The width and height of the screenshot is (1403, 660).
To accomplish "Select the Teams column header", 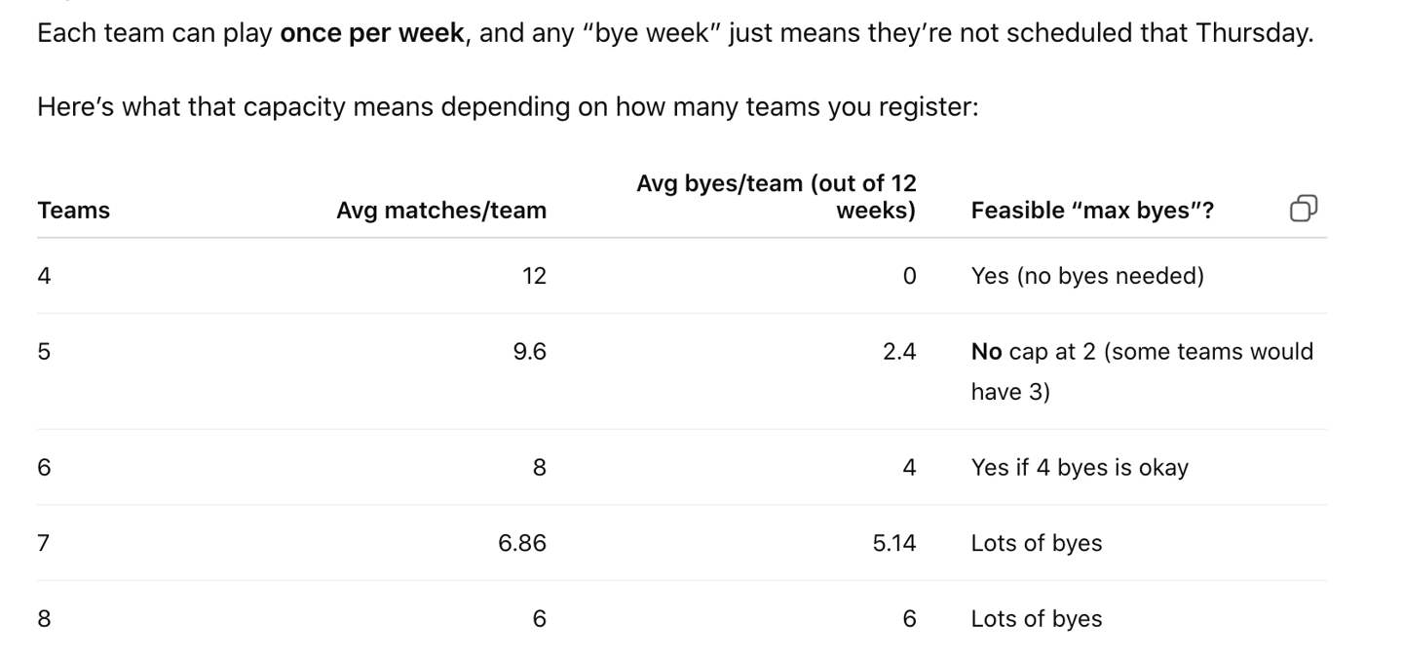I will click(74, 211).
